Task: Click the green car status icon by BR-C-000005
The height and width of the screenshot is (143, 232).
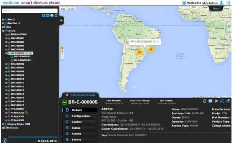Action: coord(64,102)
